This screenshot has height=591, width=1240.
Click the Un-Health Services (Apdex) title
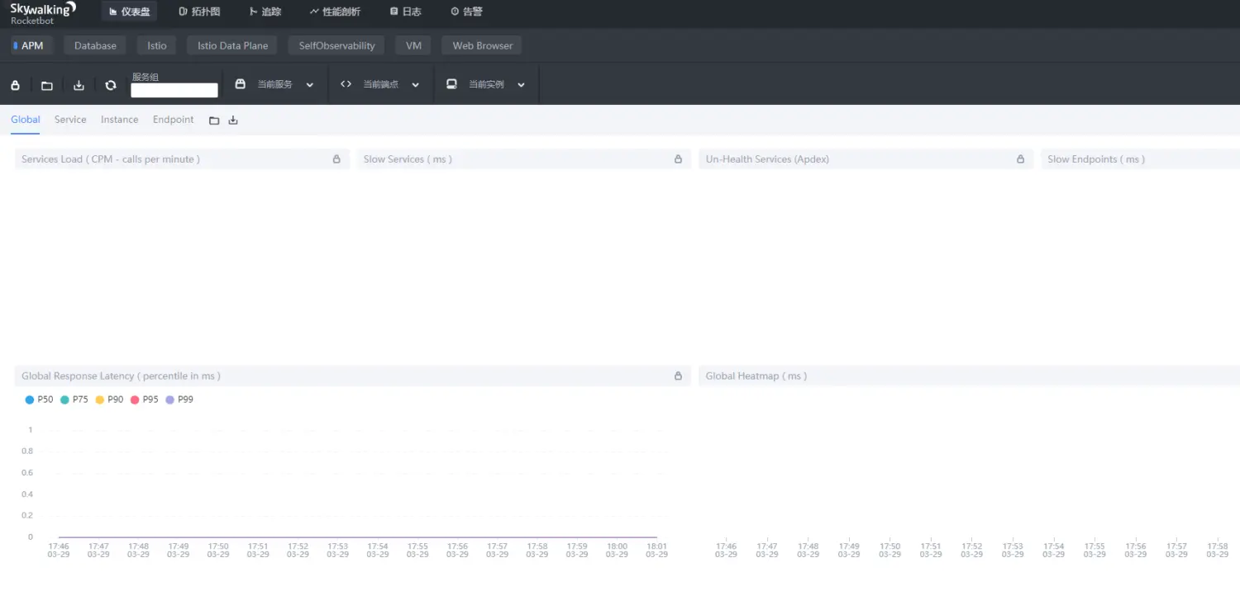(x=767, y=159)
